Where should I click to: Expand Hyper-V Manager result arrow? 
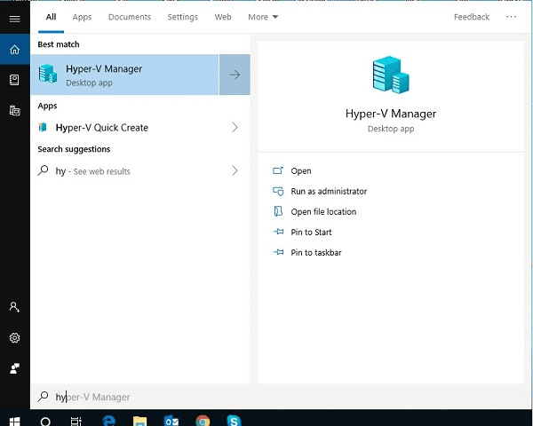pos(235,75)
